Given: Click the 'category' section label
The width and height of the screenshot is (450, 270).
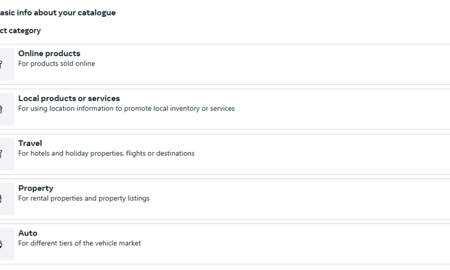Looking at the screenshot, I should 20,31.
